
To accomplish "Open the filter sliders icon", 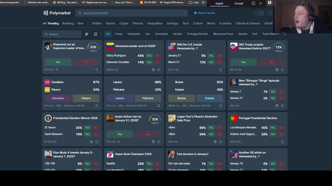I will click(87, 34).
